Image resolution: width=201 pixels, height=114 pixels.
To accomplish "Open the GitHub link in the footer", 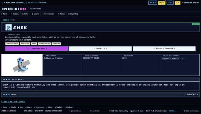I will [x=173, y=111].
